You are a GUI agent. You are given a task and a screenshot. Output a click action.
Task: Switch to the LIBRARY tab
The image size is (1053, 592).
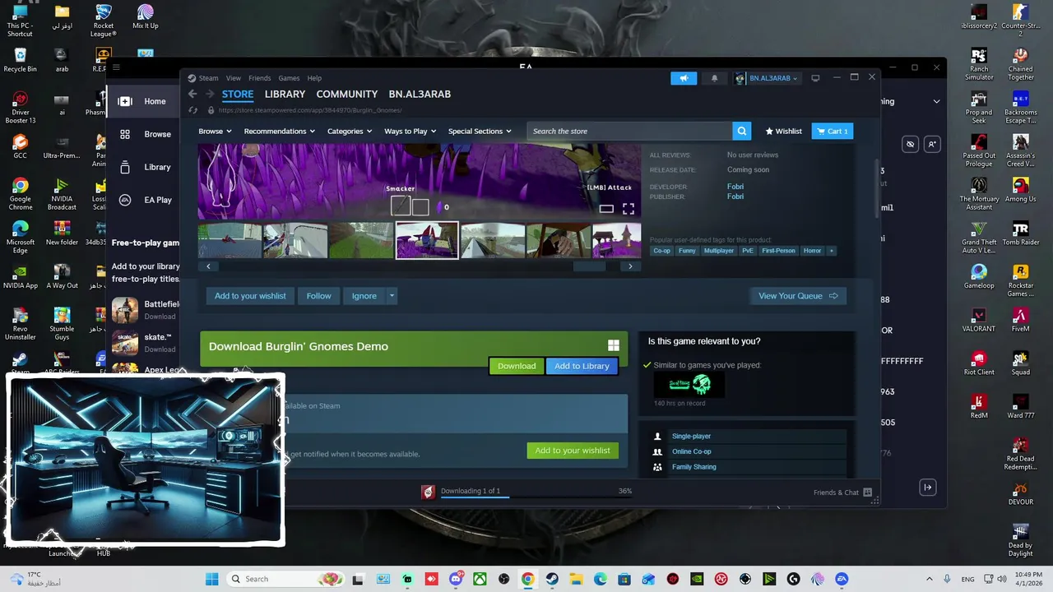[x=285, y=94]
